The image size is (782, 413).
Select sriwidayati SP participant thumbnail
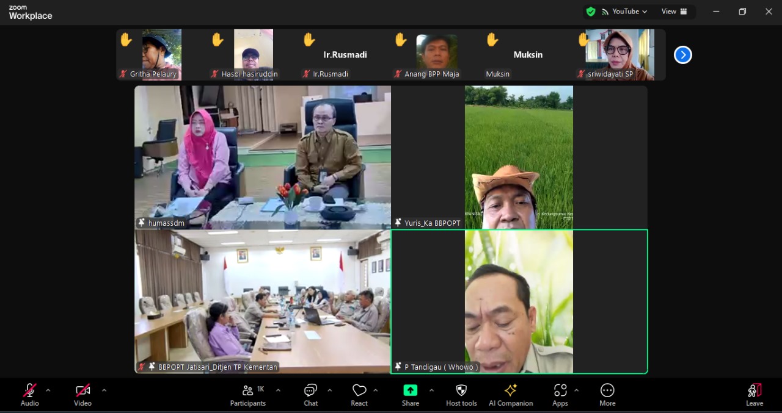coord(619,54)
